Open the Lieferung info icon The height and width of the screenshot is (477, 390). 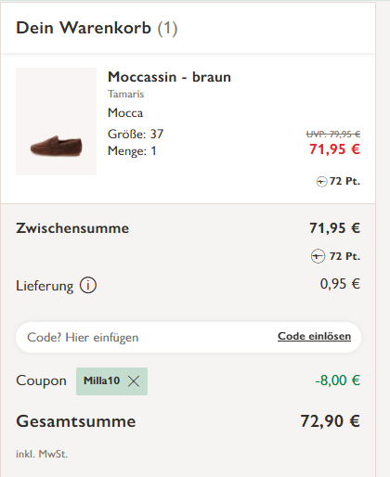pyautogui.click(x=88, y=285)
